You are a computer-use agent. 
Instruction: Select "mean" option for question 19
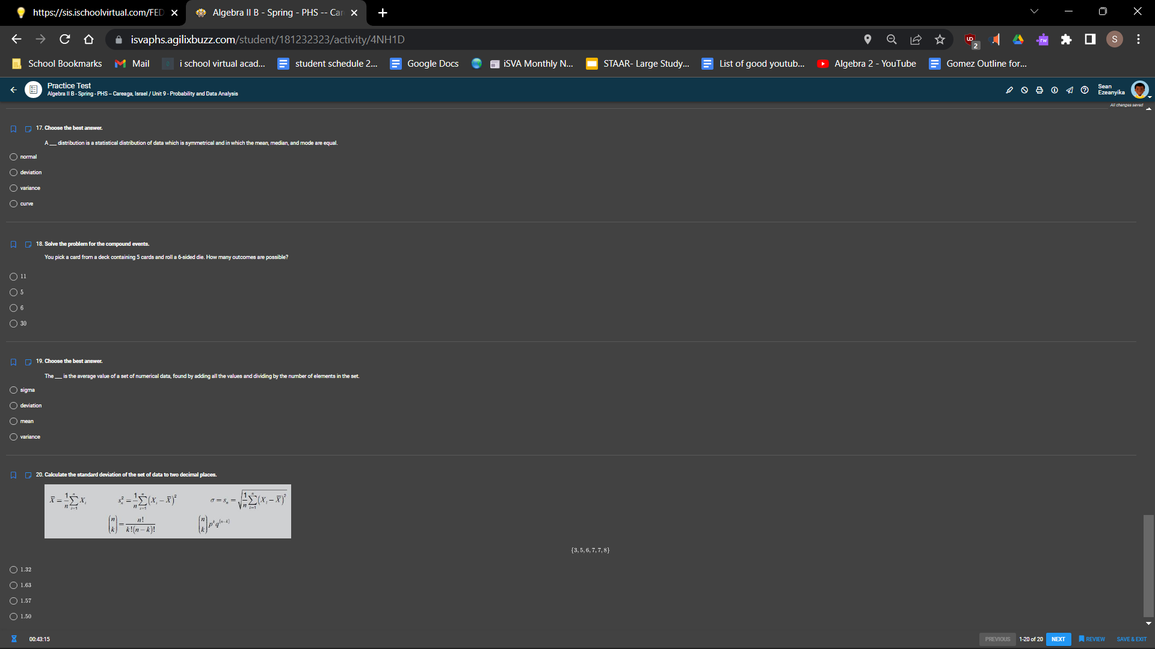(x=13, y=421)
